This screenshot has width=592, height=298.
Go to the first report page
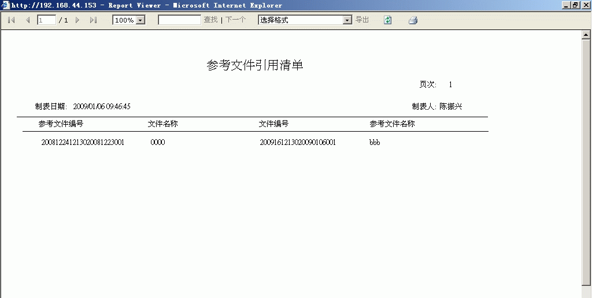tap(11, 20)
